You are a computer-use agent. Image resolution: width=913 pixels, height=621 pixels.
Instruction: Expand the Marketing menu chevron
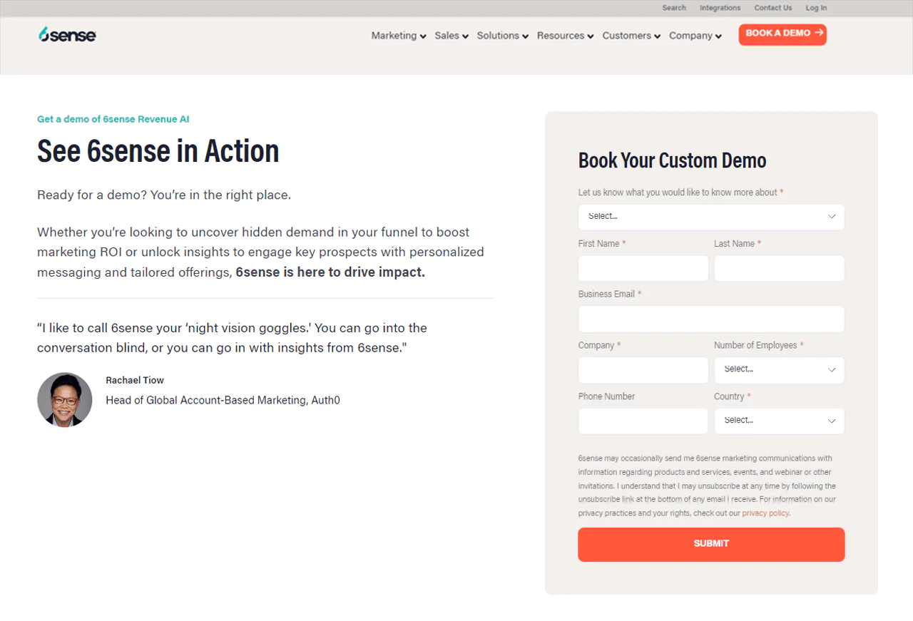[423, 36]
